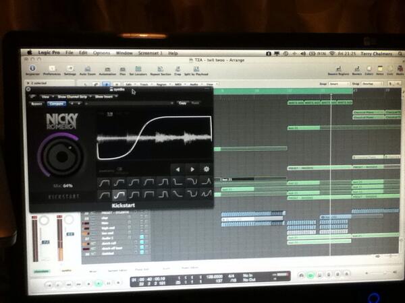Click the master volume slider in transport
This screenshot has height=303, width=405.
pyautogui.click(x=380, y=273)
